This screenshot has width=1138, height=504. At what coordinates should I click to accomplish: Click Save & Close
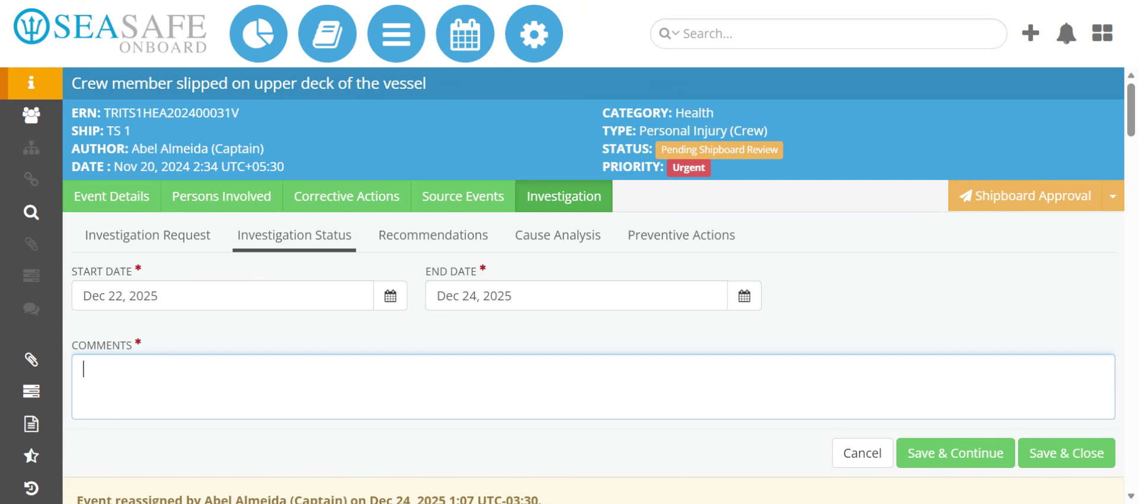click(1066, 453)
